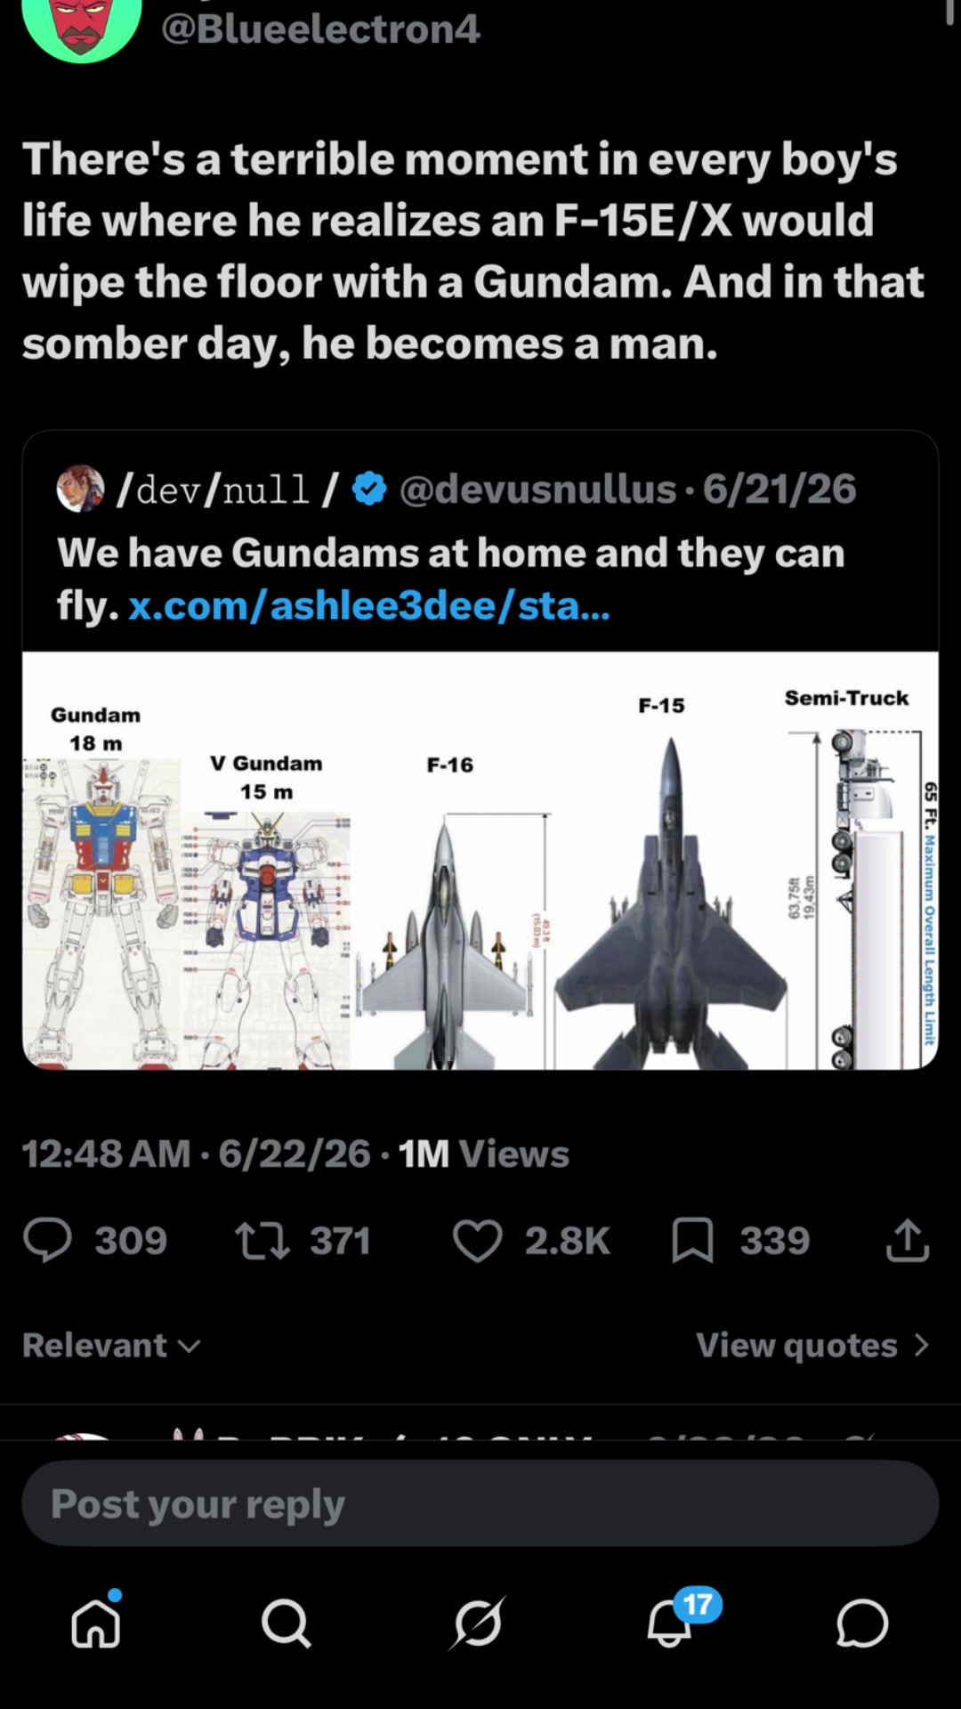
Task: Bookmark this post
Action: coord(692,1241)
